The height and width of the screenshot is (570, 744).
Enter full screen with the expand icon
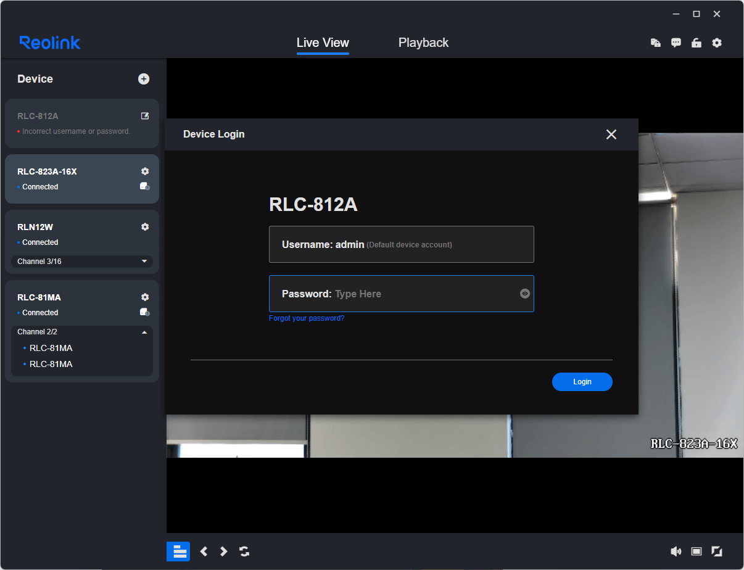pos(717,551)
